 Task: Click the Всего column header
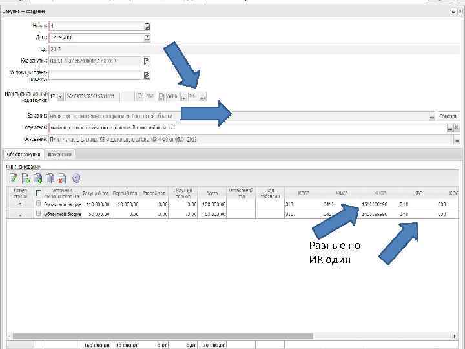pyautogui.click(x=212, y=193)
